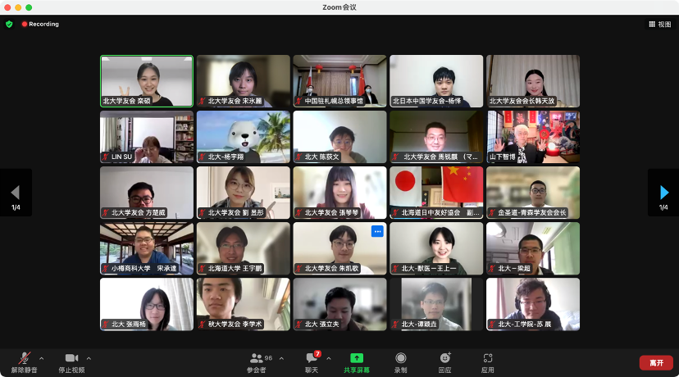Click the green 共享屏幕 share screen icon
Viewport: 679px width, 377px height.
tap(356, 358)
